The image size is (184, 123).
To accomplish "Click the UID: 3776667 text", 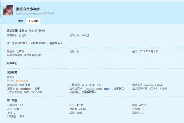I will [37, 31].
